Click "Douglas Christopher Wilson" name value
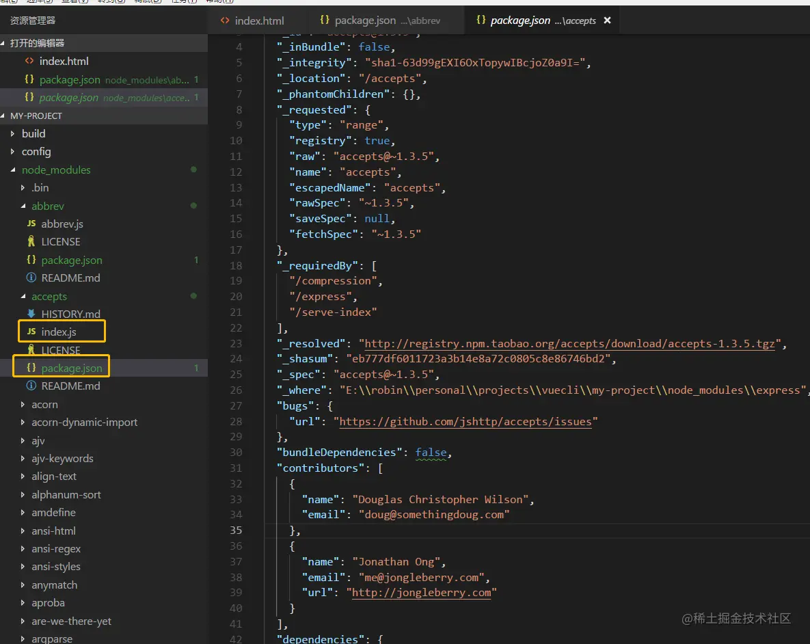Viewport: 810px width, 644px height. 441,499
